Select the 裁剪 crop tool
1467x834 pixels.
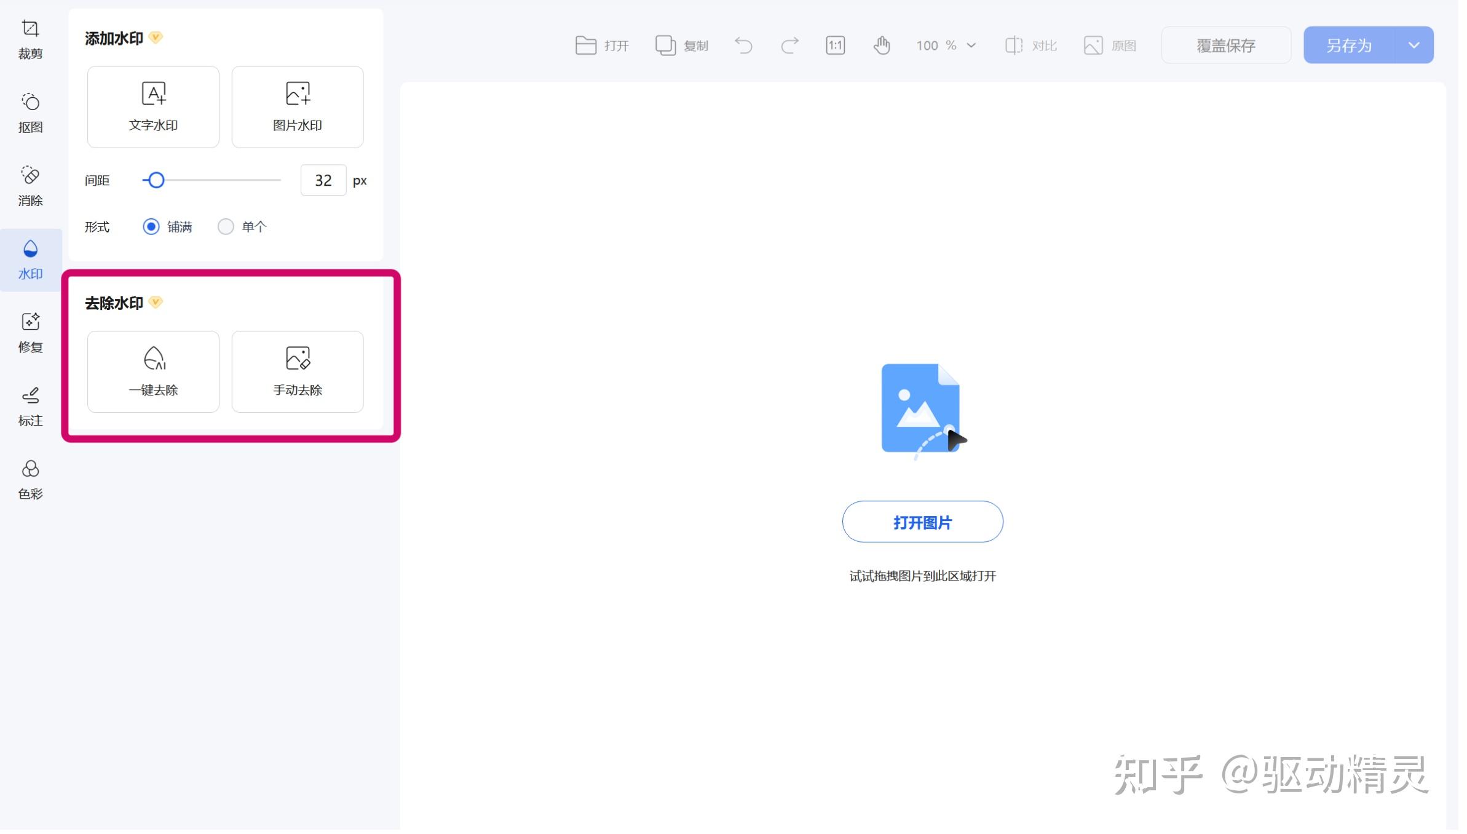point(30,39)
